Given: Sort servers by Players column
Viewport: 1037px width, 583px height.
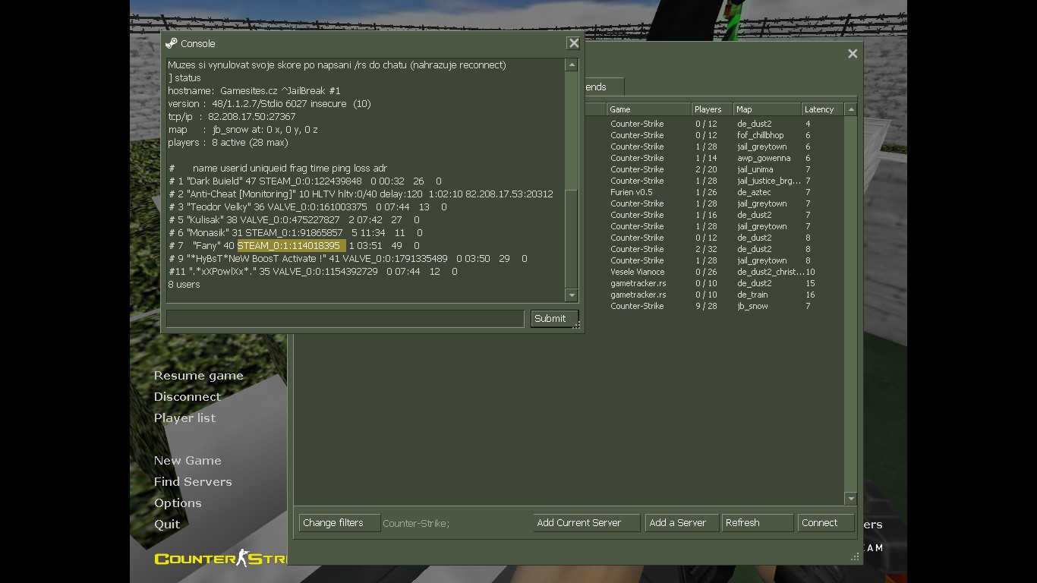Looking at the screenshot, I should 712,109.
